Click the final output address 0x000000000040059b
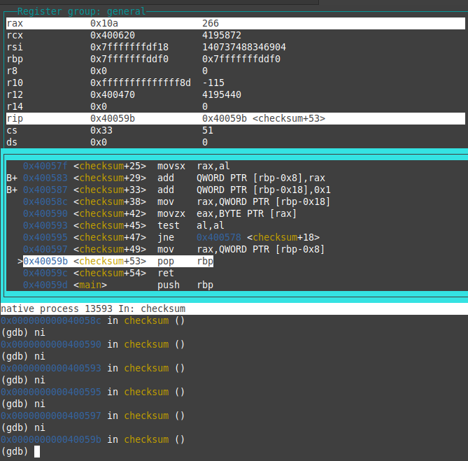 click(x=50, y=439)
